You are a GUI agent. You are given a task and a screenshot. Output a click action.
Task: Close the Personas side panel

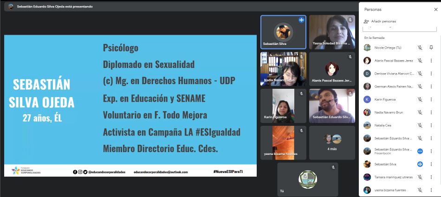(x=430, y=9)
